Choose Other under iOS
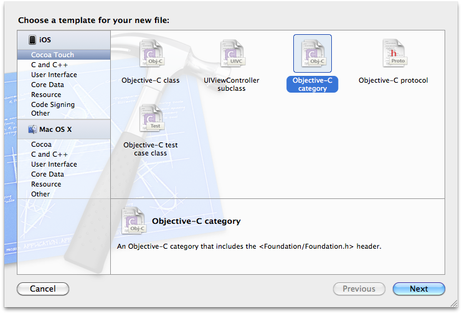The height and width of the screenshot is (314, 462). (64, 113)
